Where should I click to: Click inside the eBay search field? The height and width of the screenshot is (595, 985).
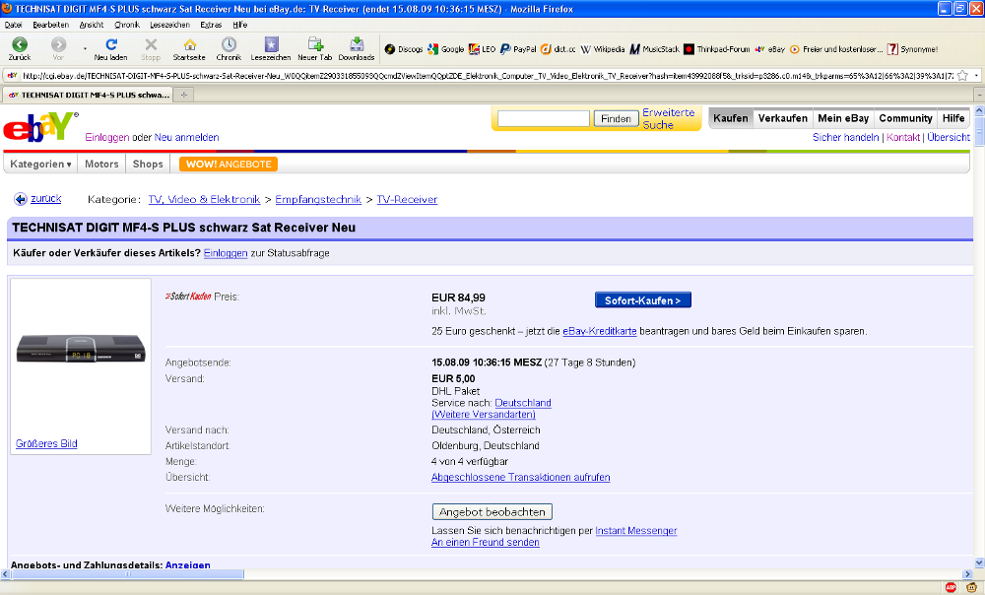544,119
